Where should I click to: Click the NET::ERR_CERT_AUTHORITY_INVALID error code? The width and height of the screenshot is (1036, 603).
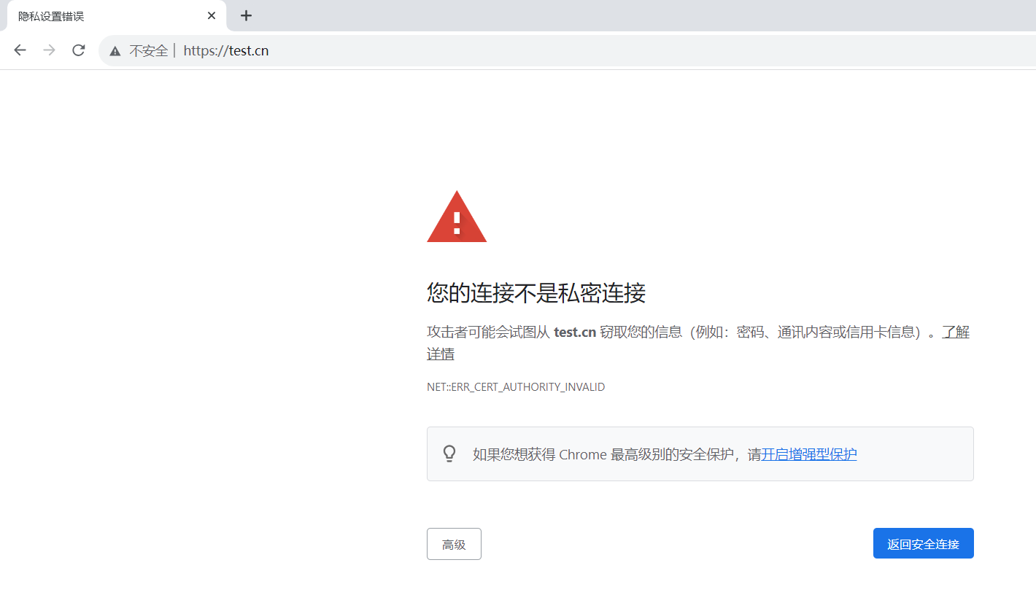pyautogui.click(x=516, y=387)
